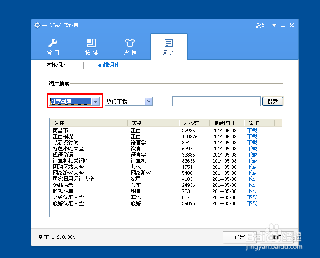Close the 手心输入法设置 window
320x258 pixels.
(x=291, y=25)
